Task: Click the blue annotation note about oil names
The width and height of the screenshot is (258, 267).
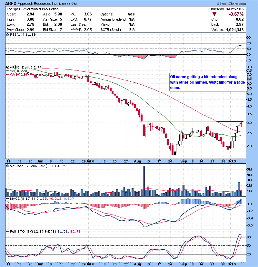Action: (x=208, y=82)
